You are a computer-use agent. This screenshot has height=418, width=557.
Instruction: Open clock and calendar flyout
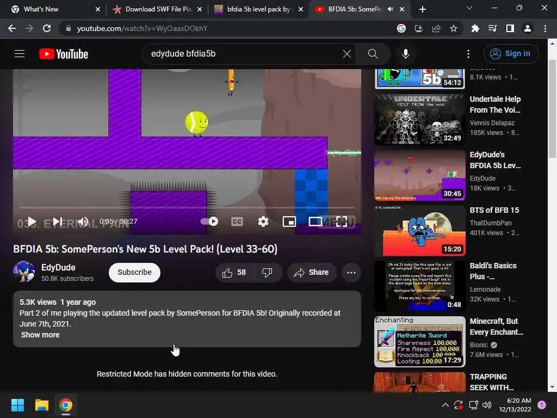point(515,405)
